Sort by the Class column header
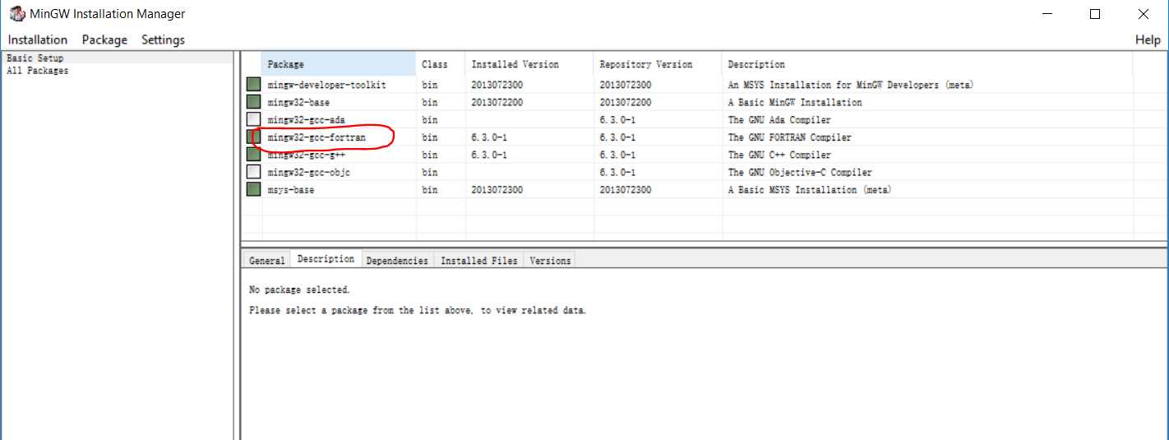1169x440 pixels. 441,64
